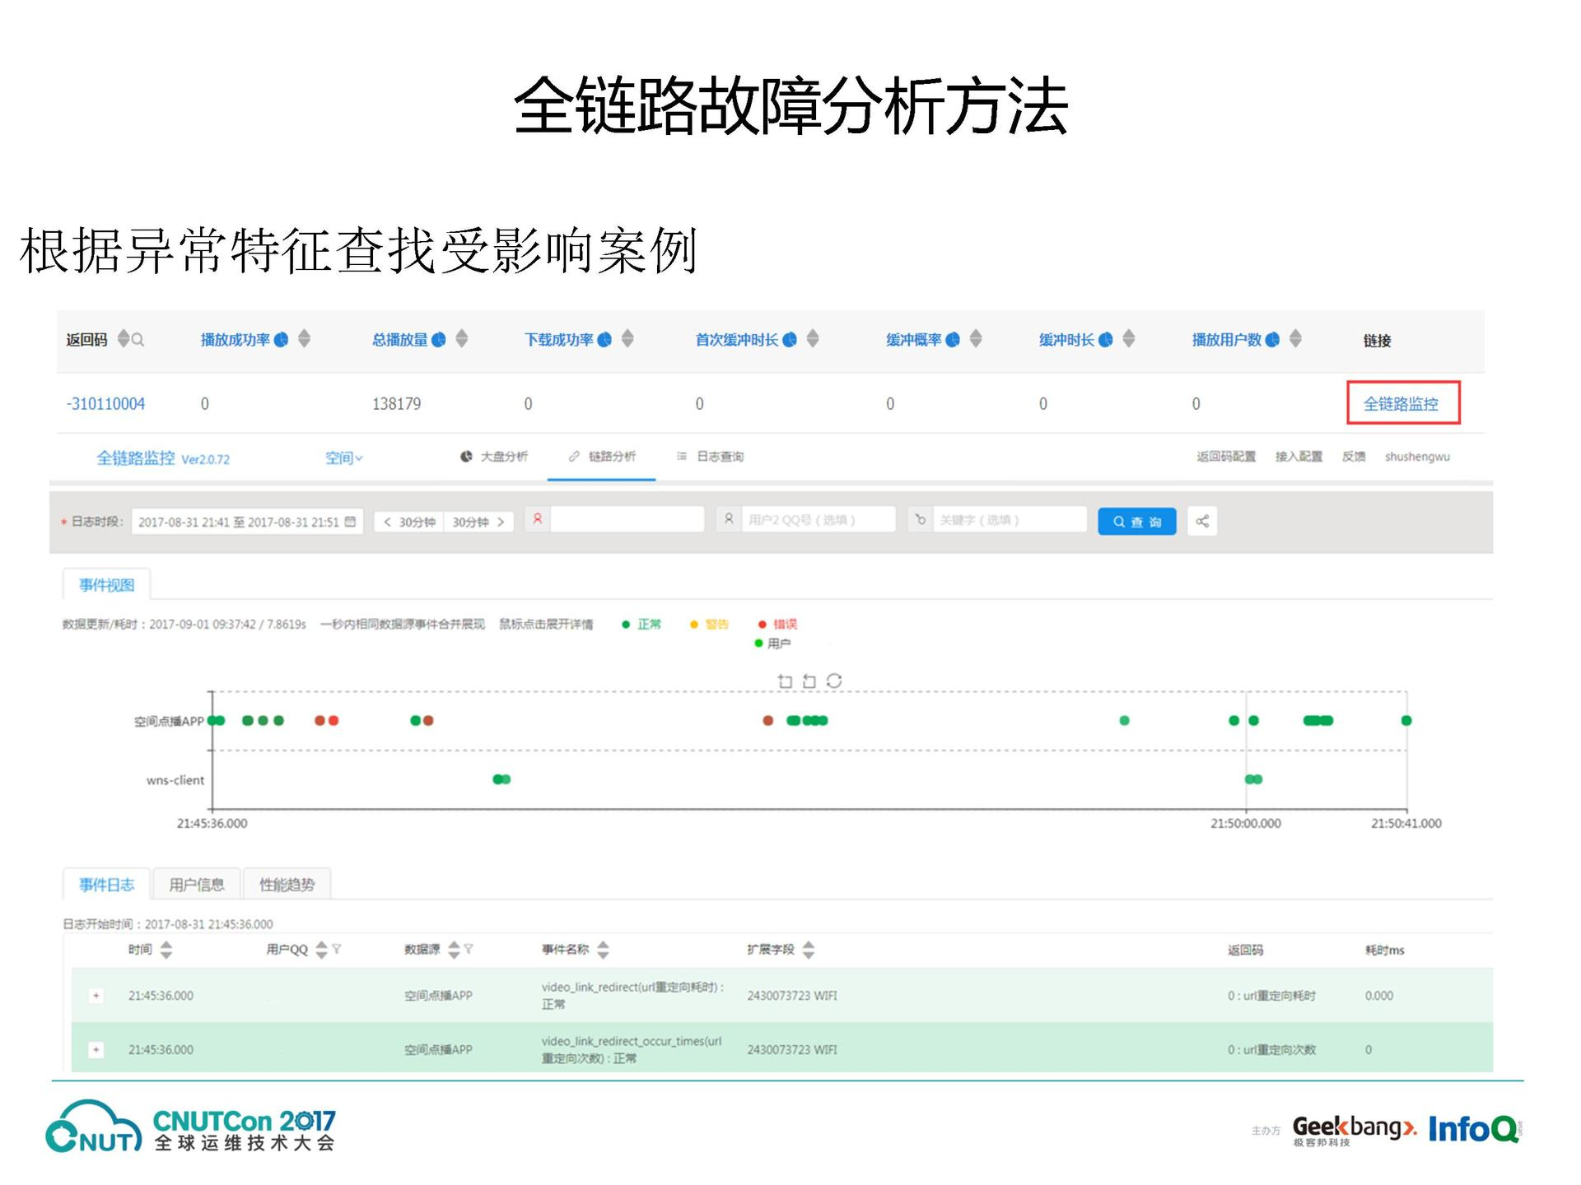
Task: Open the 空间 dropdown
Action: [343, 458]
